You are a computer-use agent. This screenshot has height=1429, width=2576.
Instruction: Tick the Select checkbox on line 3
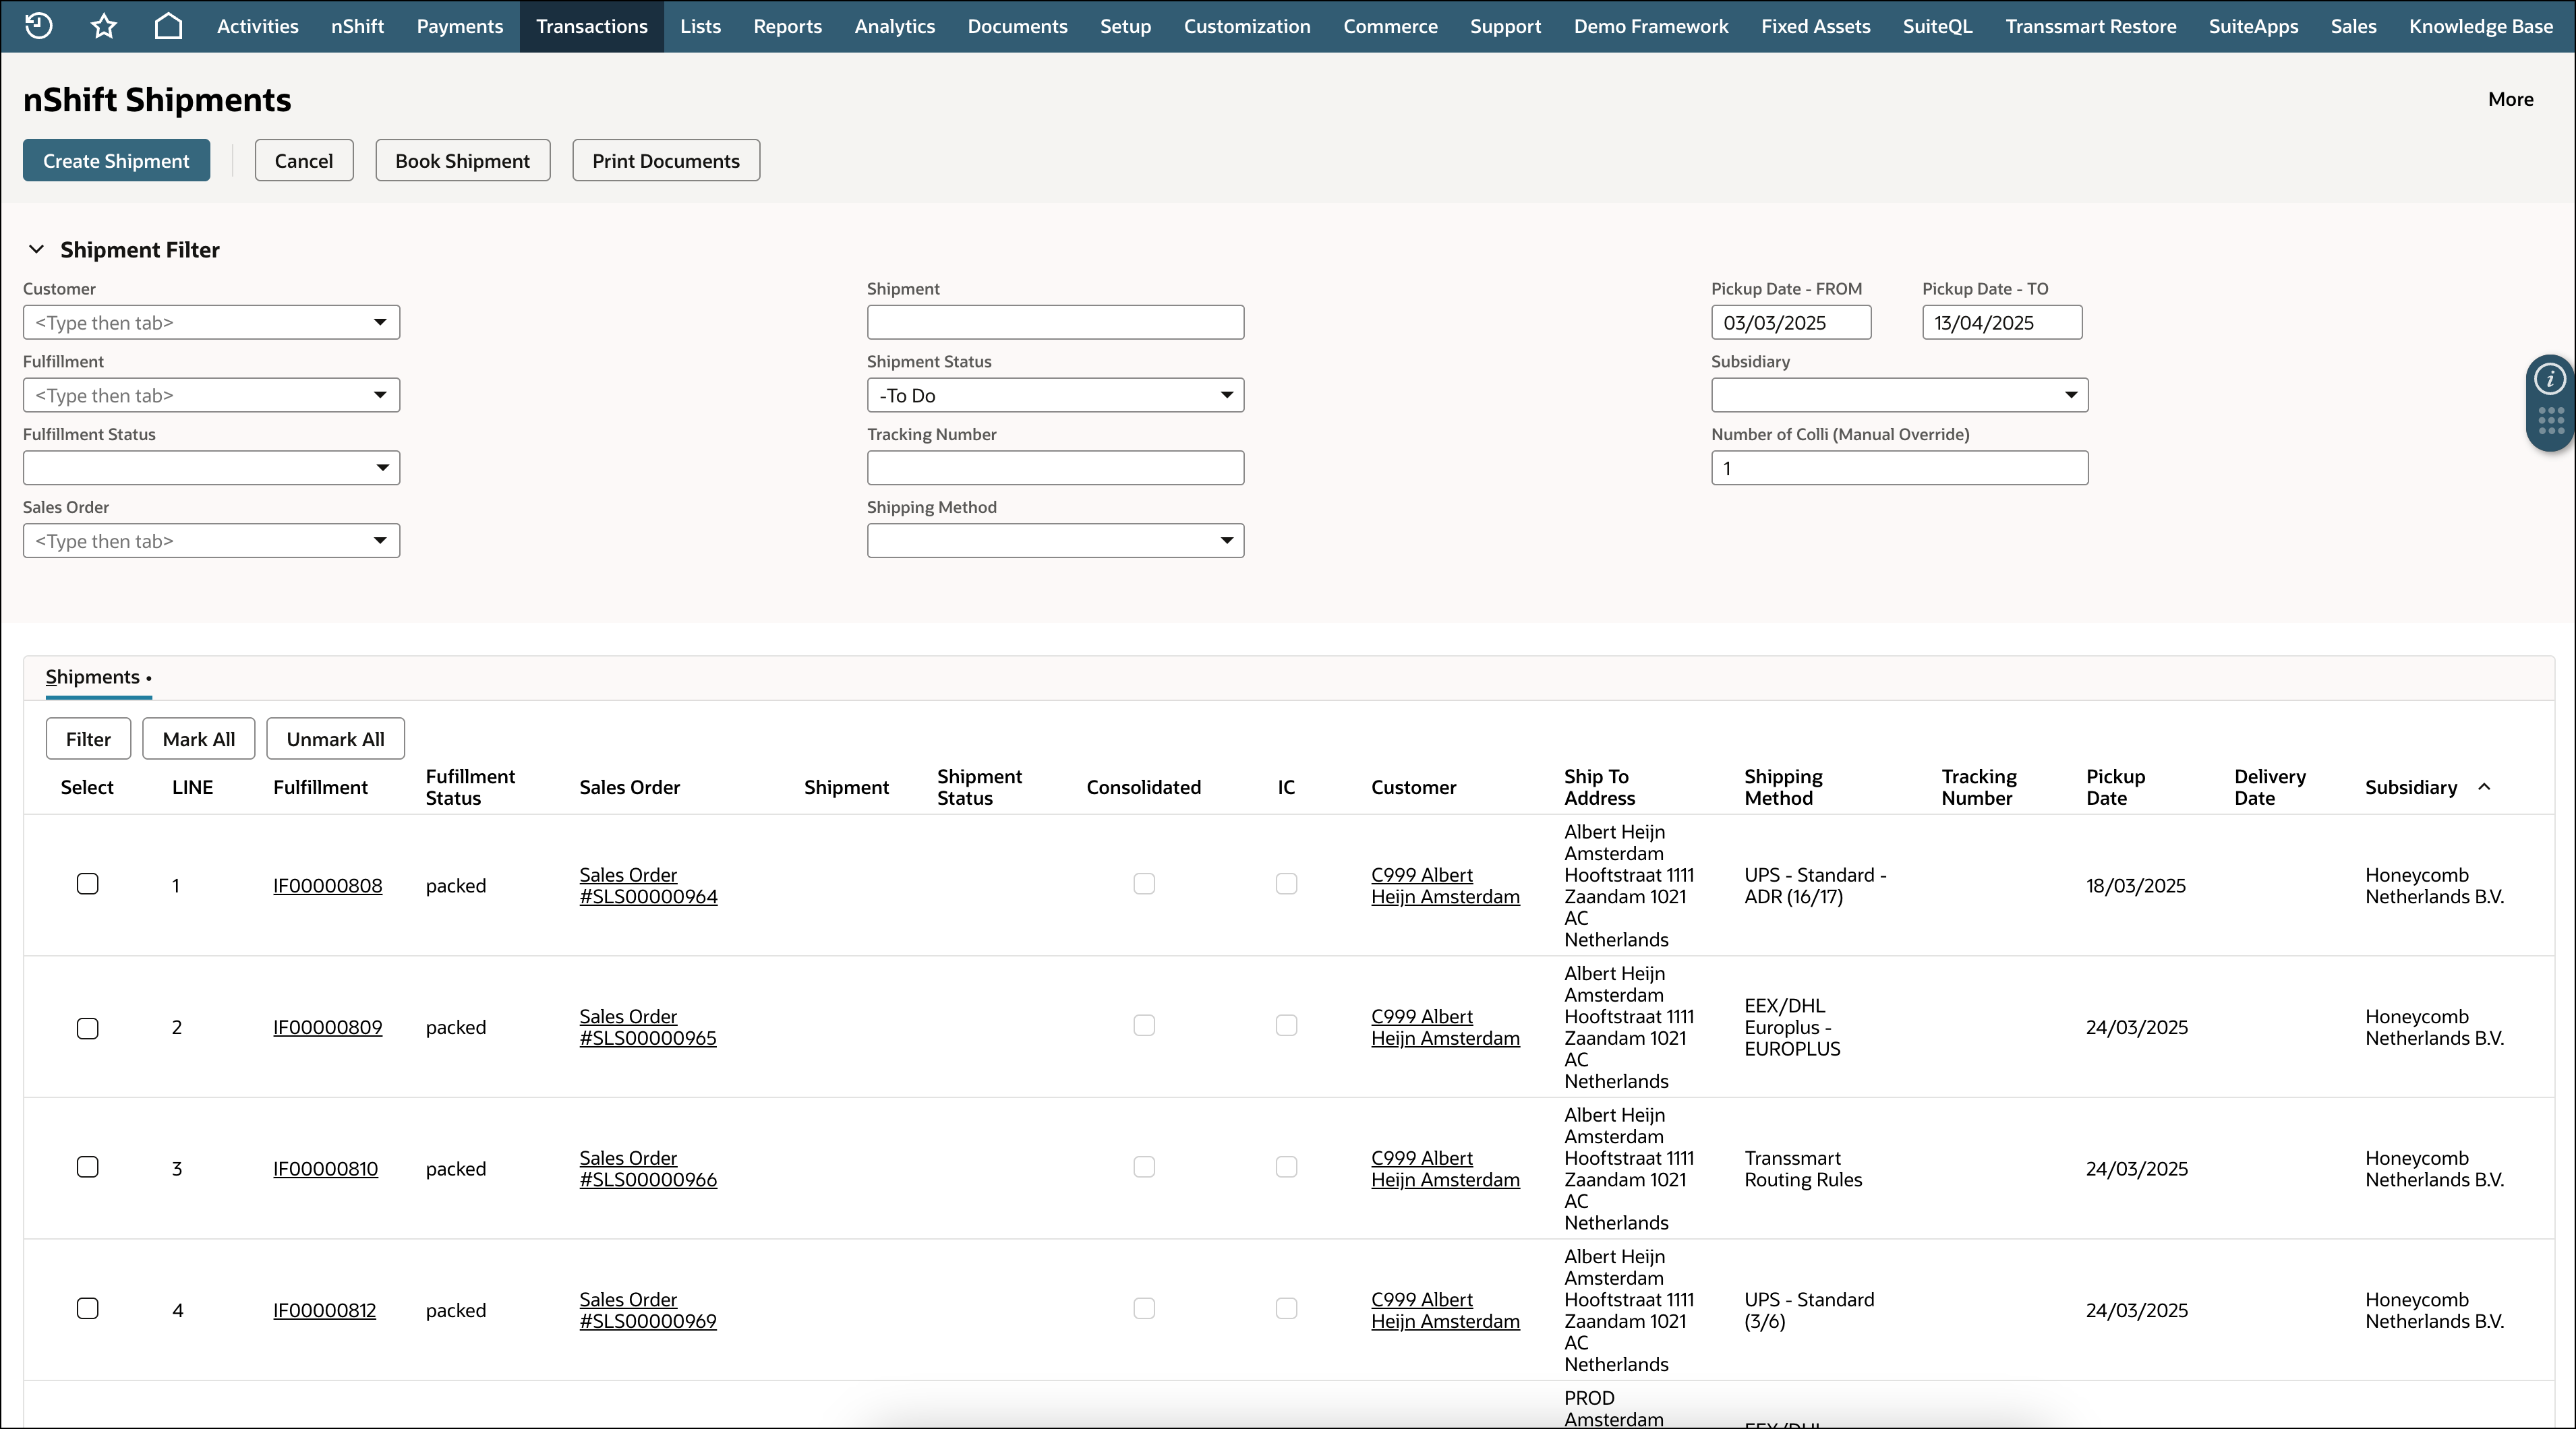[x=88, y=1167]
